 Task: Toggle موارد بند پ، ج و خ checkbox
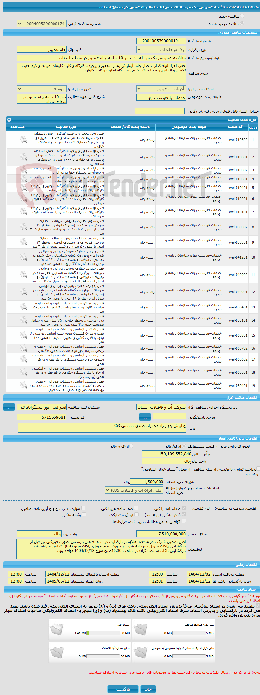84,508
